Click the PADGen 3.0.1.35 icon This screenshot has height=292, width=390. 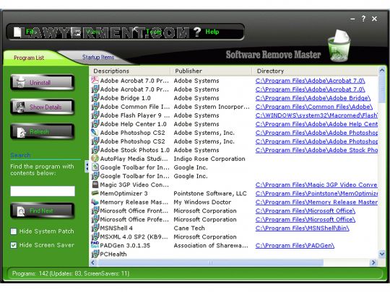pyautogui.click(x=95, y=245)
